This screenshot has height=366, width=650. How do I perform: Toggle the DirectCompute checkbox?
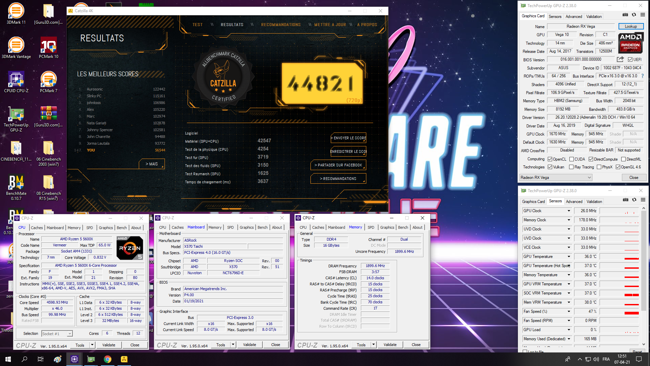click(x=591, y=159)
